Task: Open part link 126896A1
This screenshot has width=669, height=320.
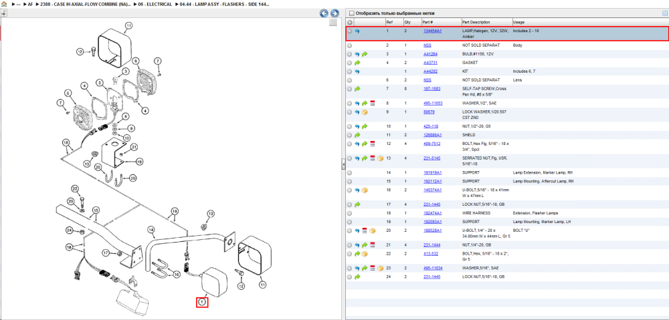Action: 433,135
